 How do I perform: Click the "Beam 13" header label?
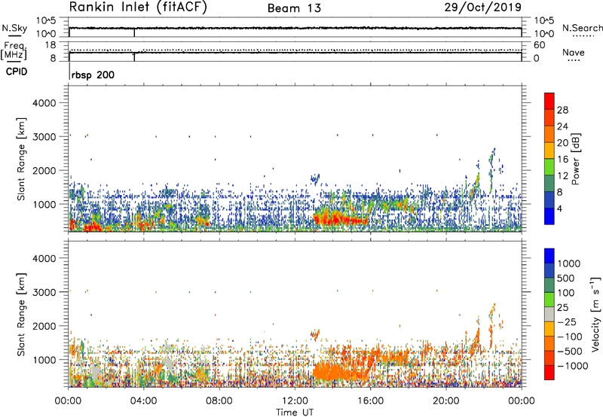pyautogui.click(x=294, y=8)
